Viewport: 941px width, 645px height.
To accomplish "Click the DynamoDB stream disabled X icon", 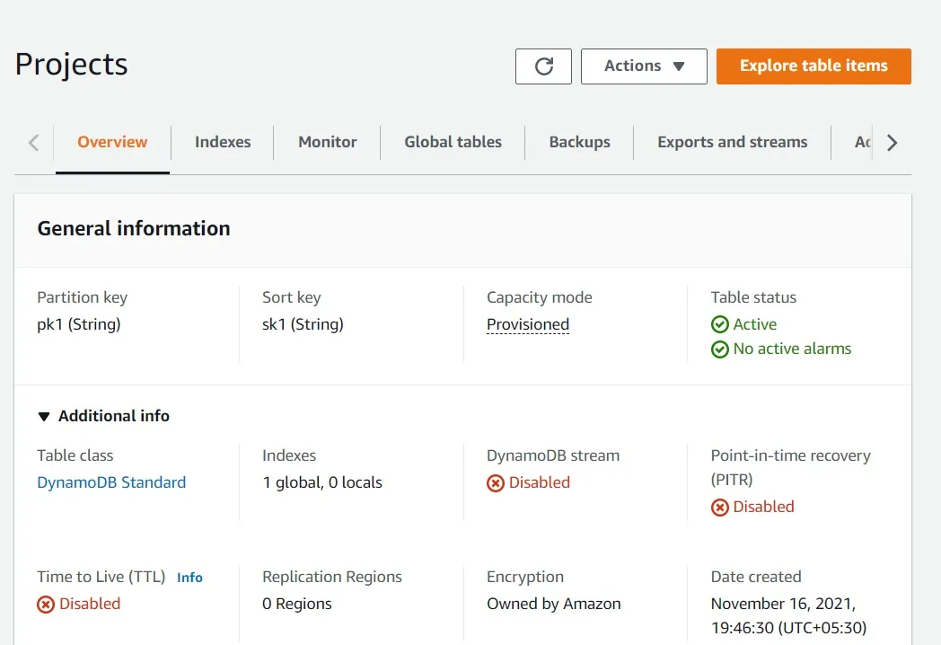I will pyautogui.click(x=496, y=483).
